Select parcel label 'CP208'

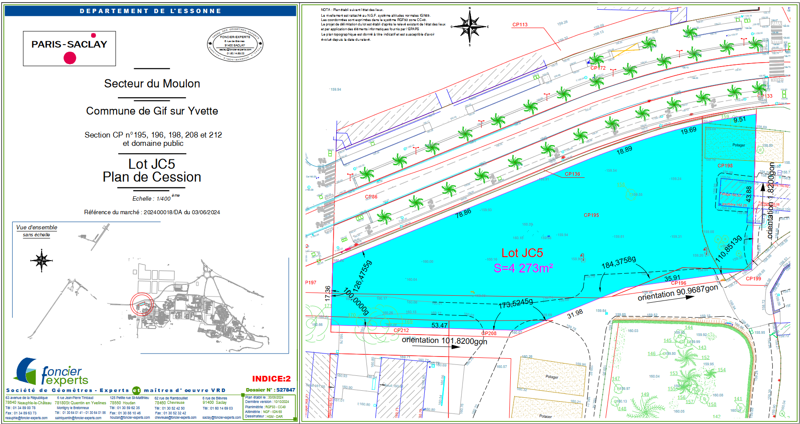click(489, 333)
